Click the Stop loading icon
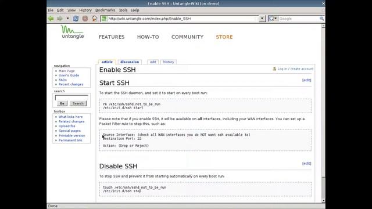 click(85, 19)
